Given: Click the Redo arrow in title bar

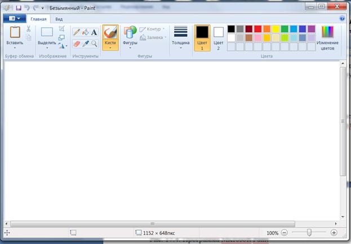Looking at the screenshot, I should (x=35, y=8).
